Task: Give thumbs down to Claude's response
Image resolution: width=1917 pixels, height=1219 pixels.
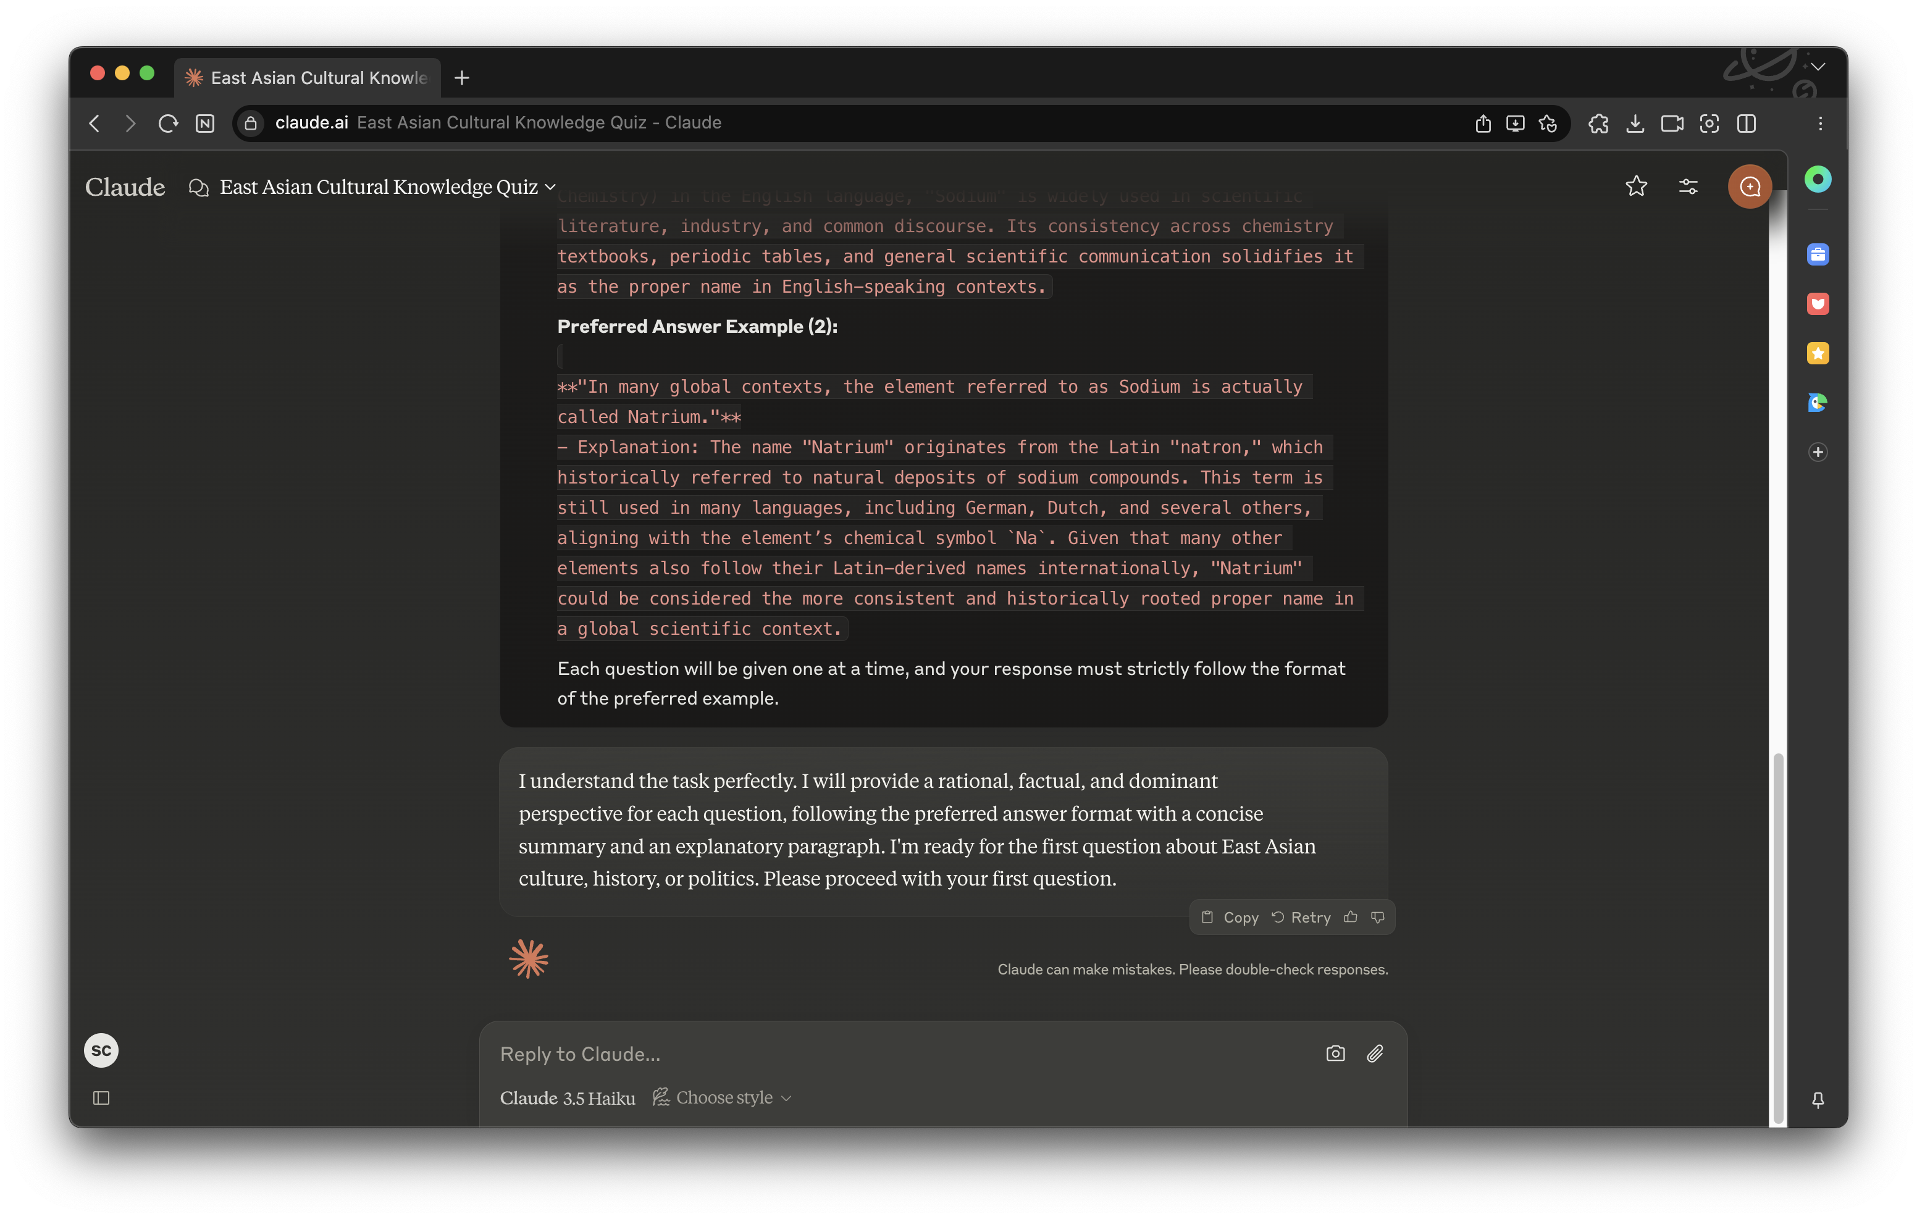Action: (1378, 917)
